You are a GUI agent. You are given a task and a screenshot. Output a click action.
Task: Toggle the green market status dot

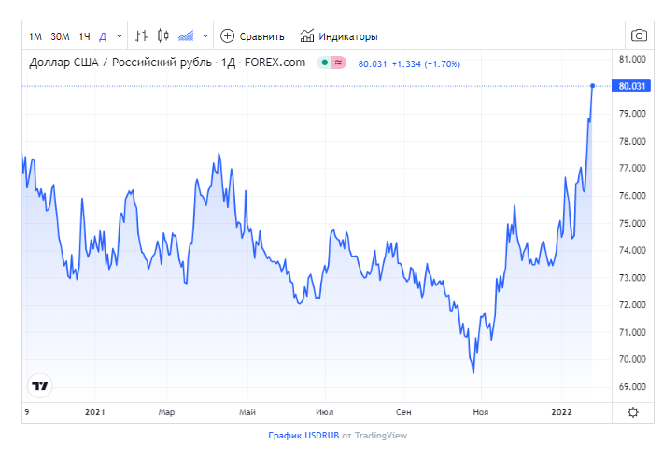coord(324,63)
